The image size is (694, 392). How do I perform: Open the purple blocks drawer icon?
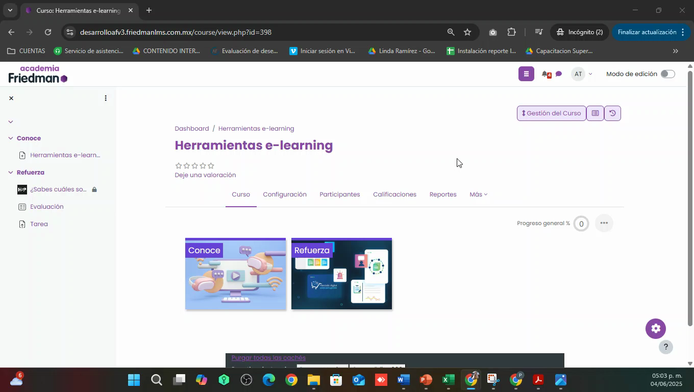(x=526, y=74)
